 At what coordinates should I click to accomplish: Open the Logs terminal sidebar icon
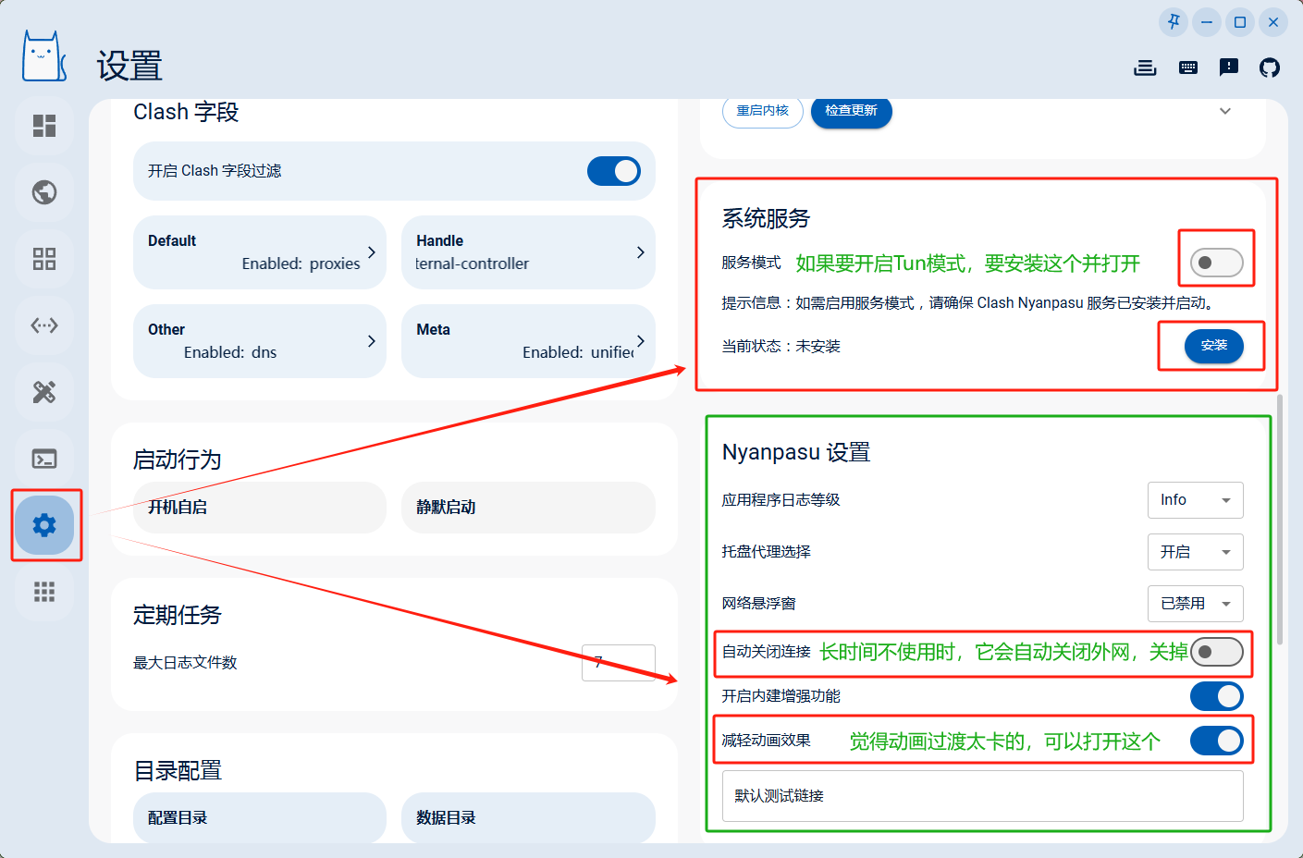click(x=44, y=459)
